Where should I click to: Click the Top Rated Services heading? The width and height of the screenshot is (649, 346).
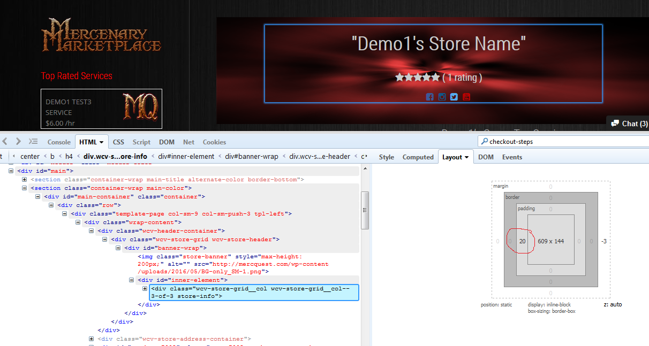pyautogui.click(x=77, y=75)
